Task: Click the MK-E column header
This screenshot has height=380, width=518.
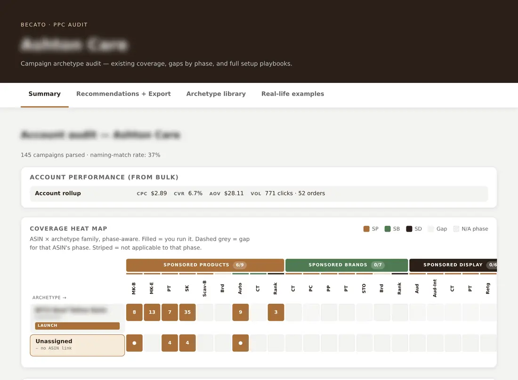Action: pos(152,288)
